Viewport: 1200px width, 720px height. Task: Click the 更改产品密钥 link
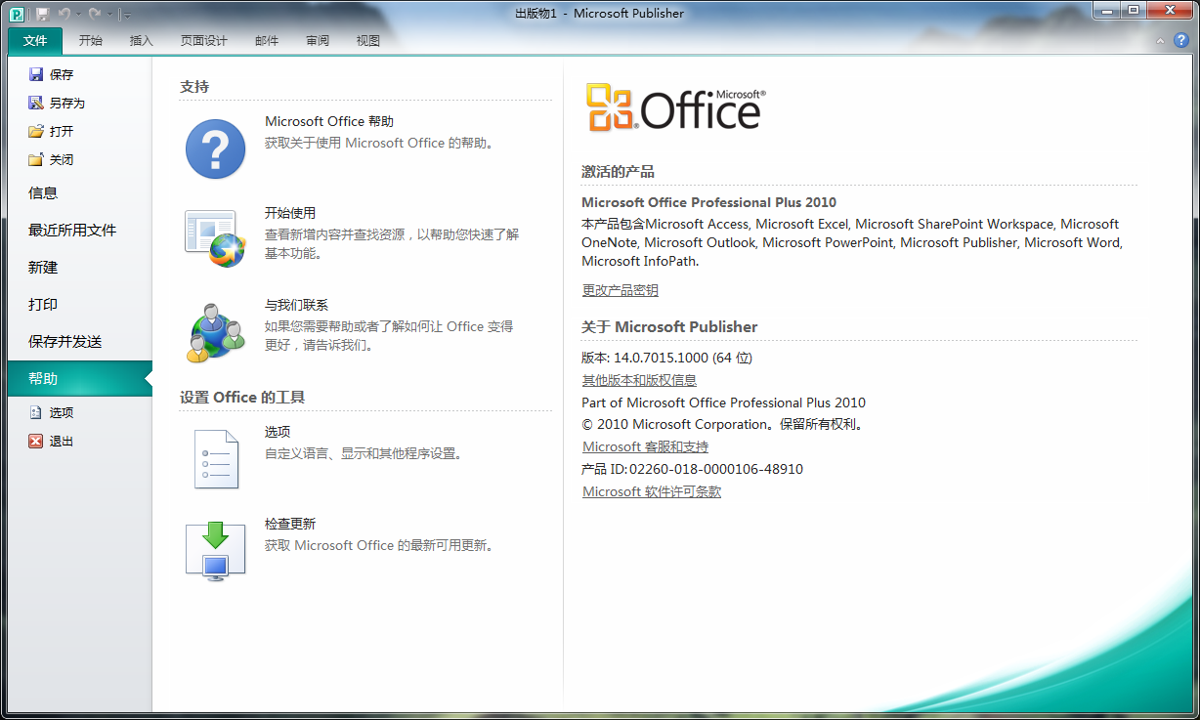620,290
